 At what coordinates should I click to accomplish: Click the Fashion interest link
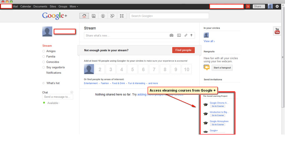pyautogui.click(x=105, y=83)
